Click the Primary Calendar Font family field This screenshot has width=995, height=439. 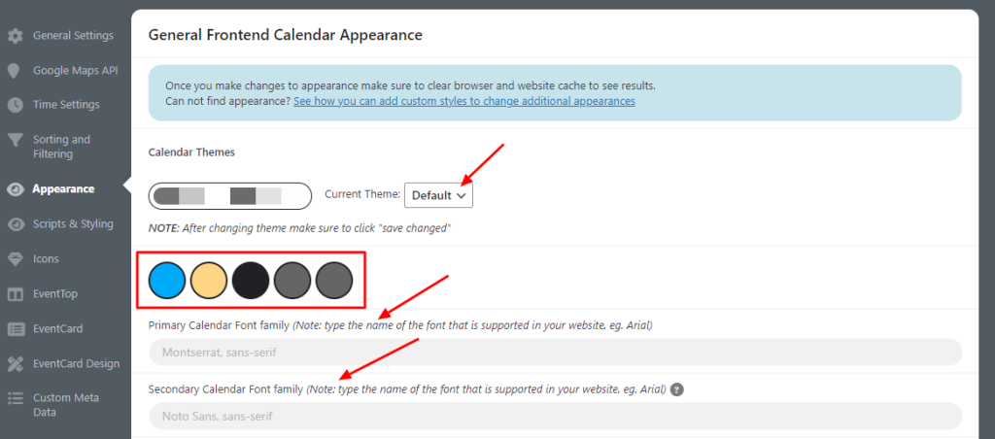(x=555, y=353)
